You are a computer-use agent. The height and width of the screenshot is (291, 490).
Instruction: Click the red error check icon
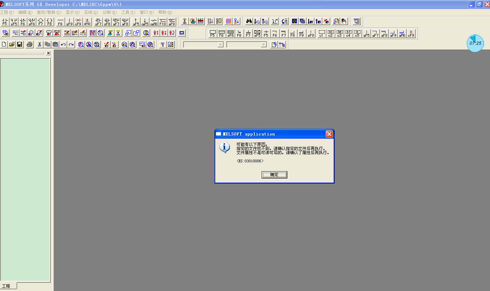[201, 21]
